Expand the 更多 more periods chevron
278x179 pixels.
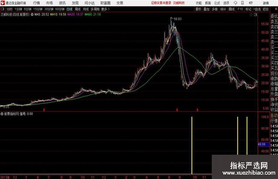(x=105, y=9)
